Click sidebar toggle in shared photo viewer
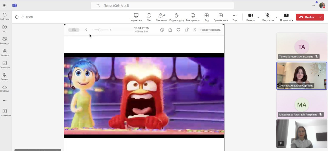328x151 pixels. pyautogui.click(x=74, y=30)
